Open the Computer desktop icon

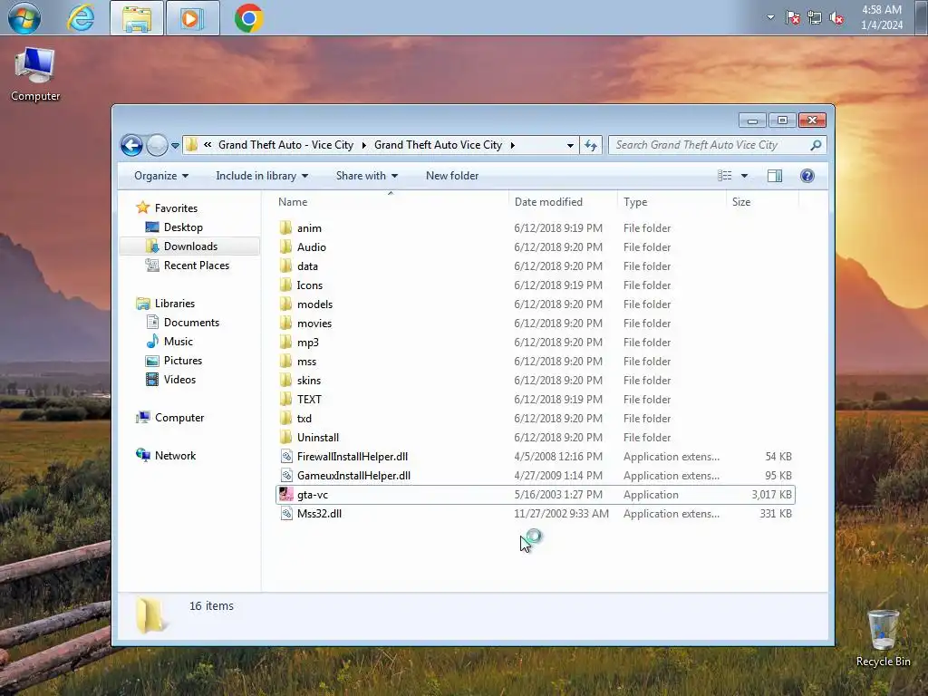(x=35, y=74)
